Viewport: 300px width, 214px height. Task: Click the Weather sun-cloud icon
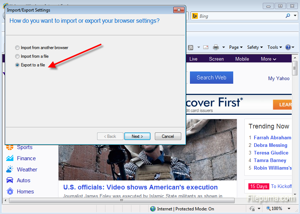(10, 169)
